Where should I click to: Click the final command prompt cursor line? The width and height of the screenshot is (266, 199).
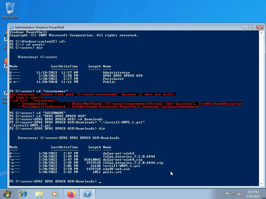click(55, 181)
